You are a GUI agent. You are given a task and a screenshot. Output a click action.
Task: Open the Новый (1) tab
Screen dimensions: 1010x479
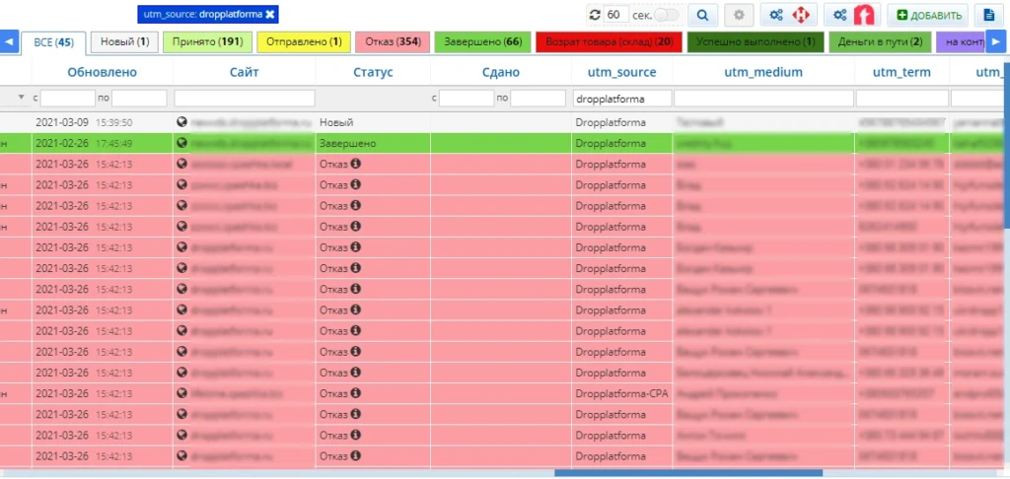tap(124, 41)
